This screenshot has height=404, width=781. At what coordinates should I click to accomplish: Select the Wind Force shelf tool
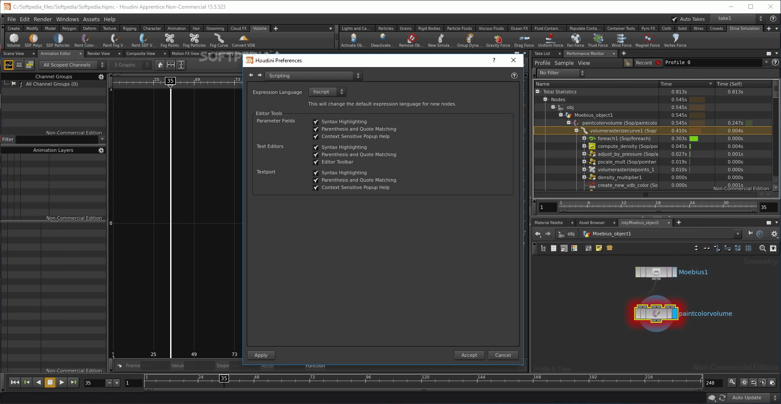[x=621, y=40]
